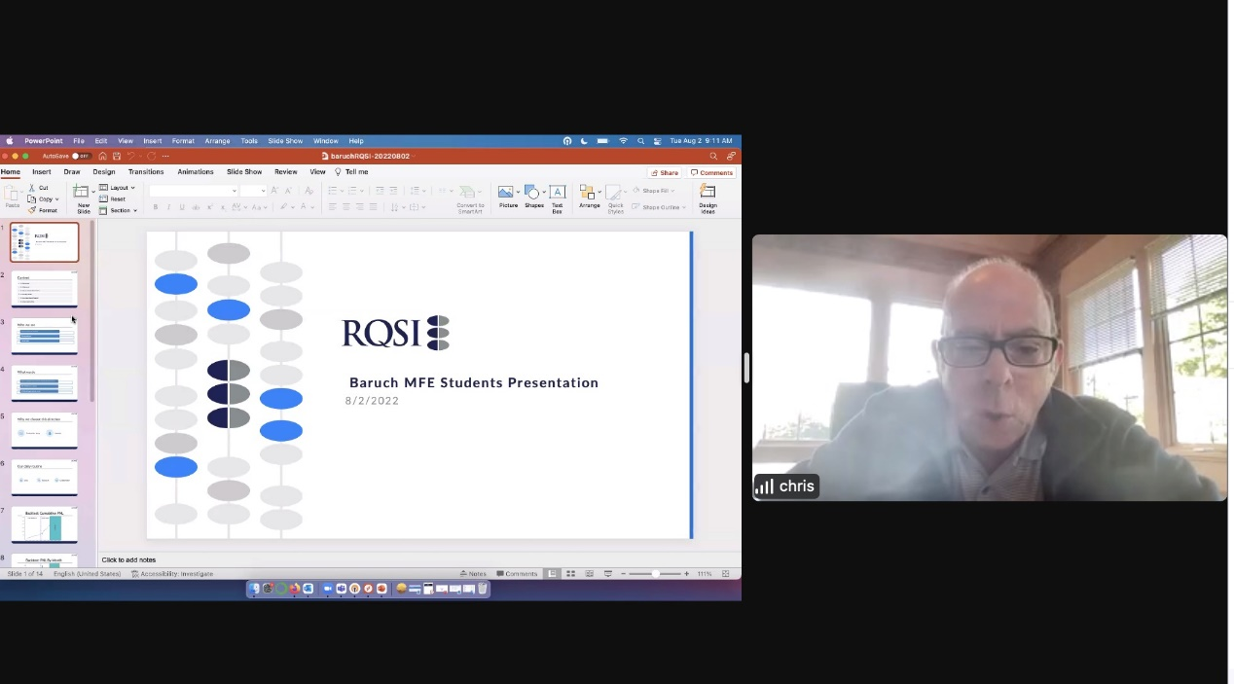Viewport: 1234px width, 684px height.
Task: Open the Review tab
Action: click(x=286, y=172)
